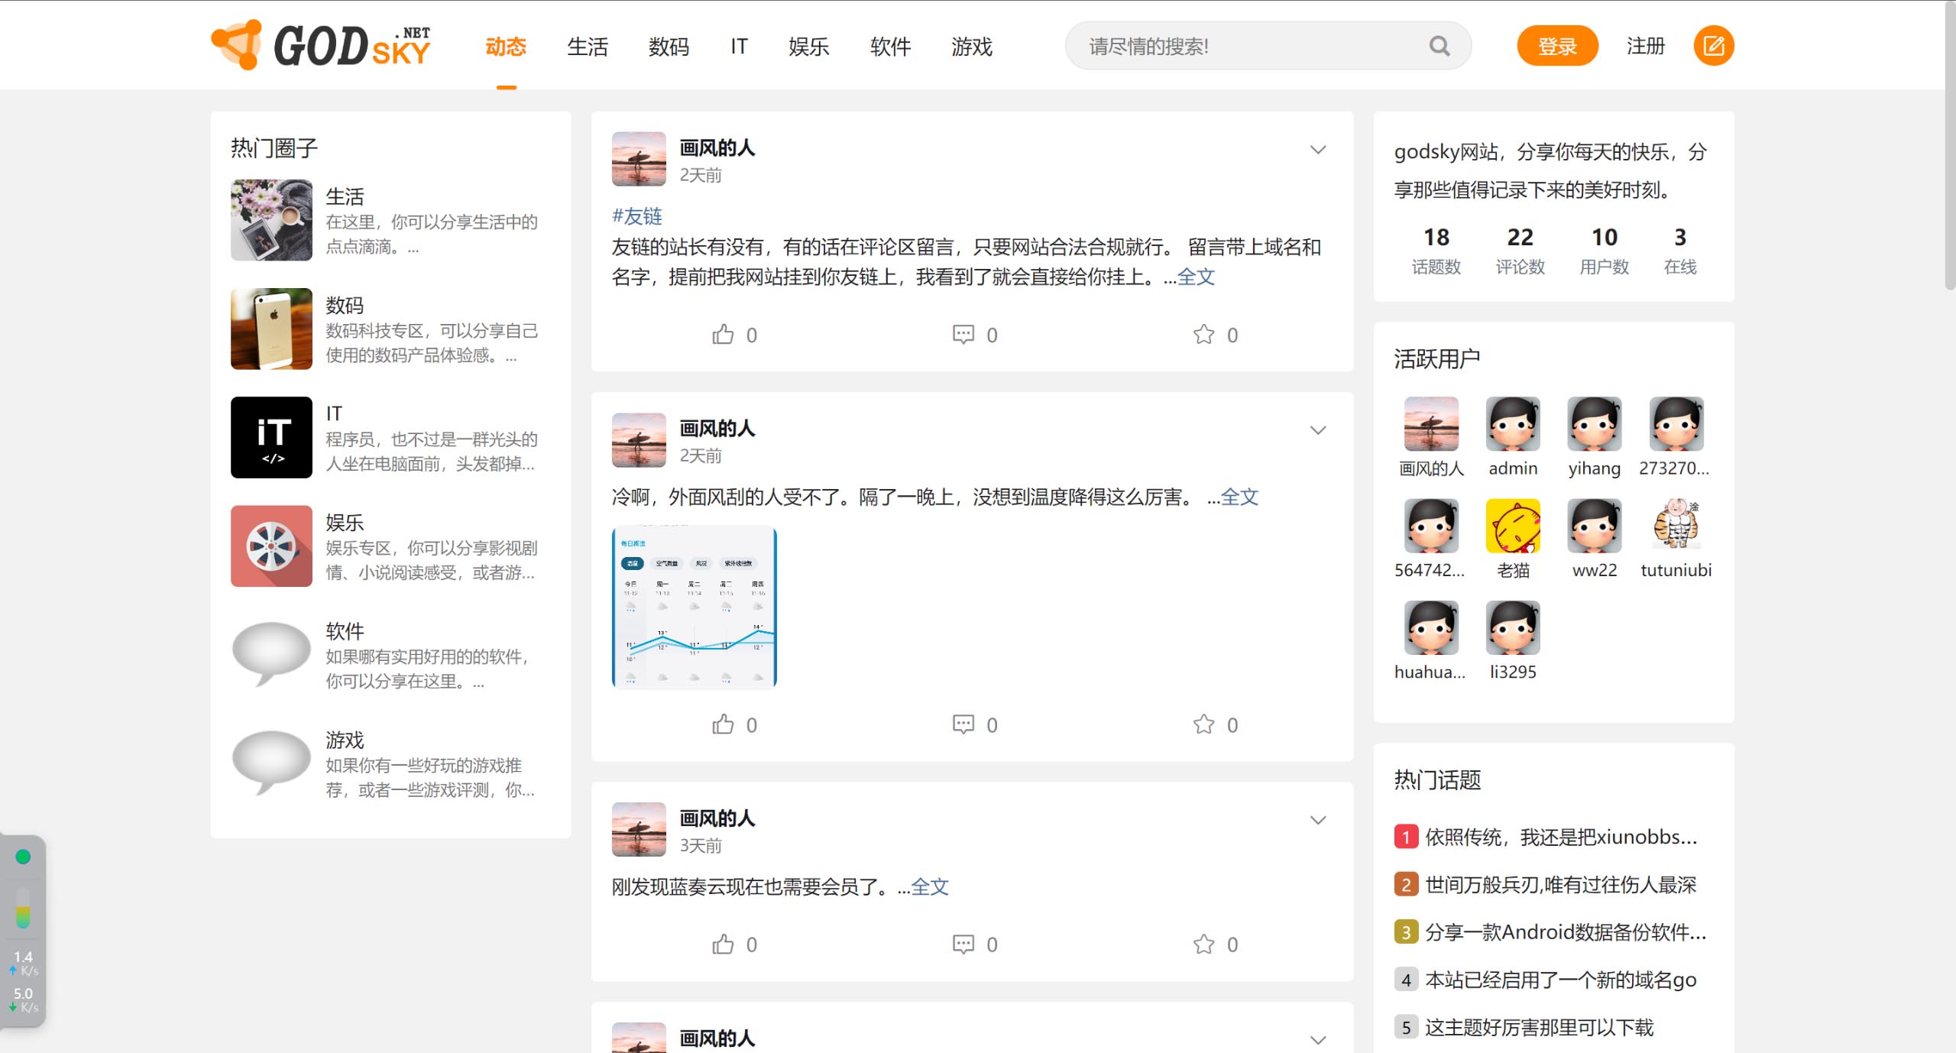Open the 数码 nav tab

[x=669, y=47]
